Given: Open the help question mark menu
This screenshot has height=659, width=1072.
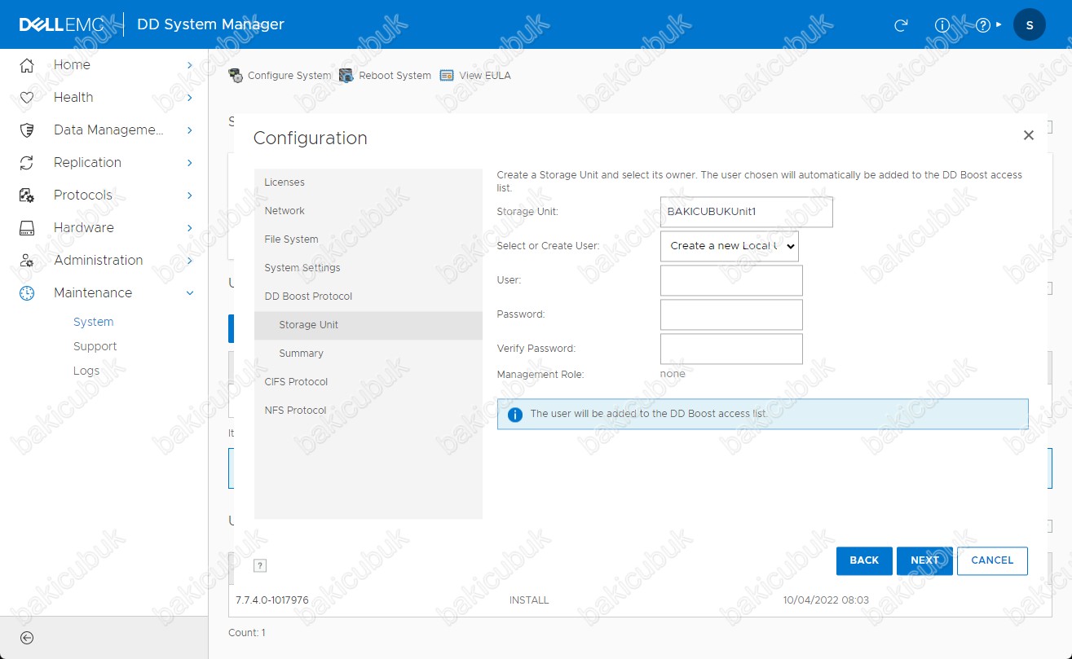Looking at the screenshot, I should 987,24.
